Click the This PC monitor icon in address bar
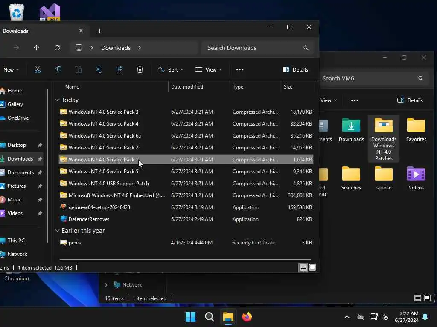Image resolution: width=437 pixels, height=327 pixels. [x=79, y=48]
